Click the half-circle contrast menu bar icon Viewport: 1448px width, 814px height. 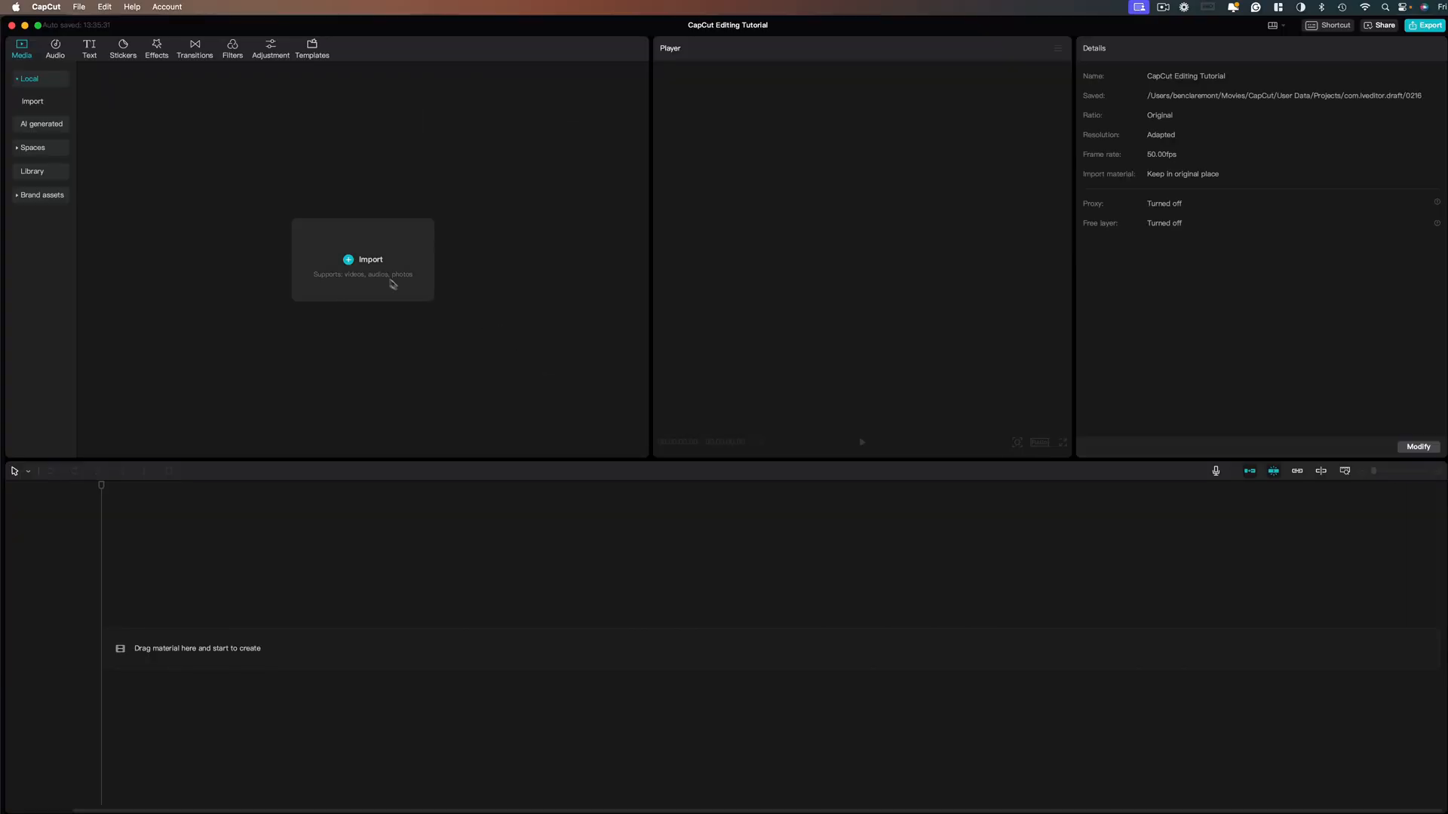1300,7
